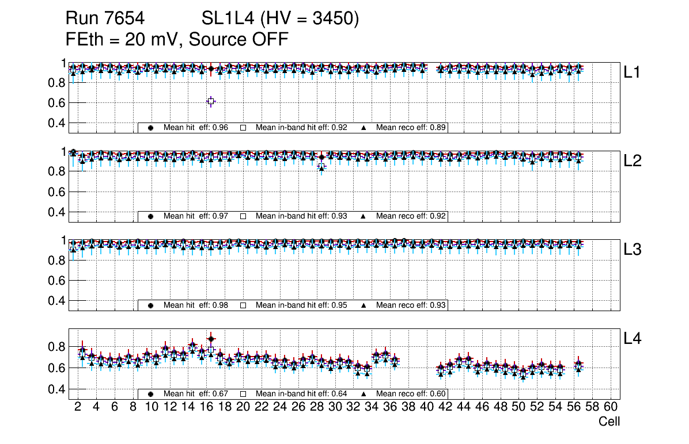Click 'Mean in-band hit eff: 0.95' in L3 legend
The image size is (689, 444).
[x=301, y=305]
